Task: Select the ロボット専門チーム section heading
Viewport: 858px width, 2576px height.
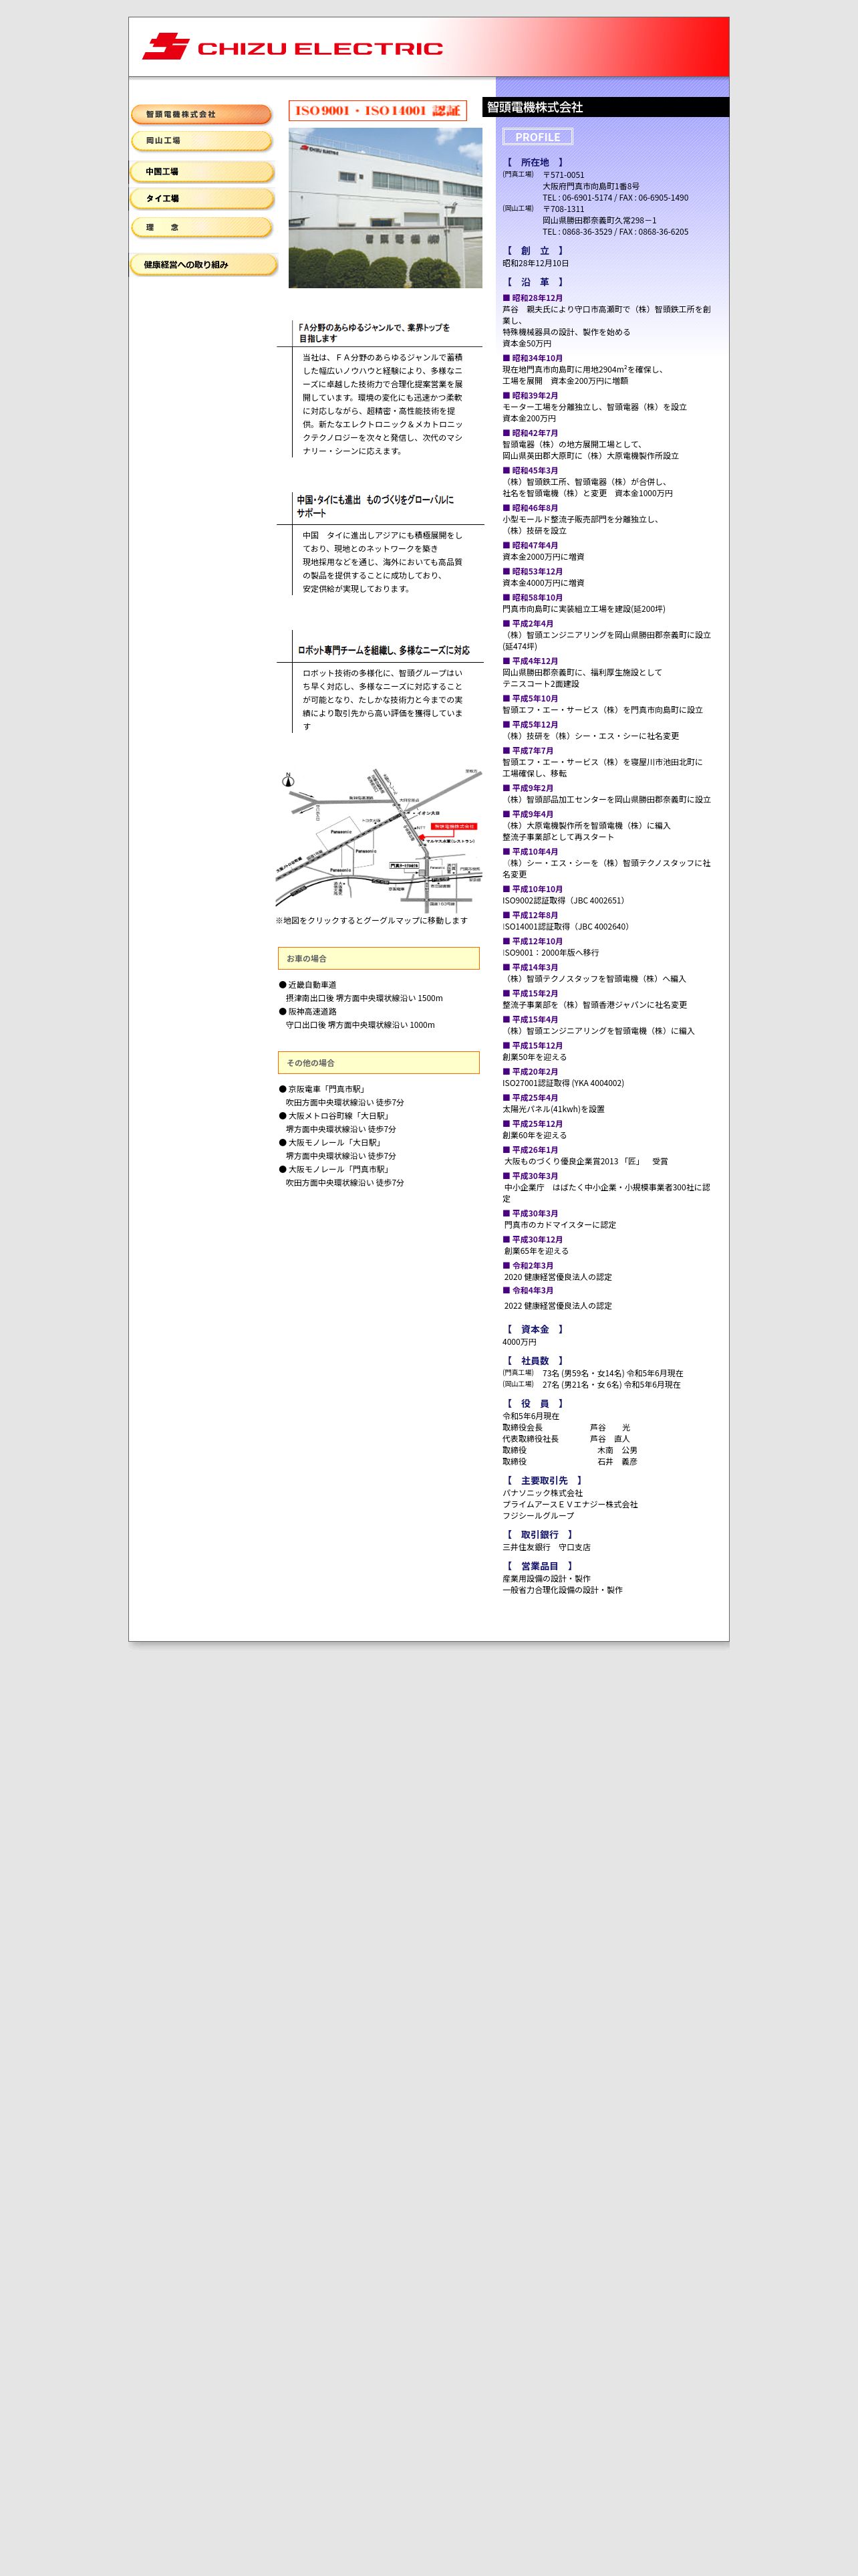Action: click(384, 650)
